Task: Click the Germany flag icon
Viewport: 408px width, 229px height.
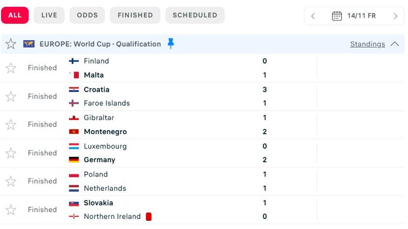Action: click(74, 160)
